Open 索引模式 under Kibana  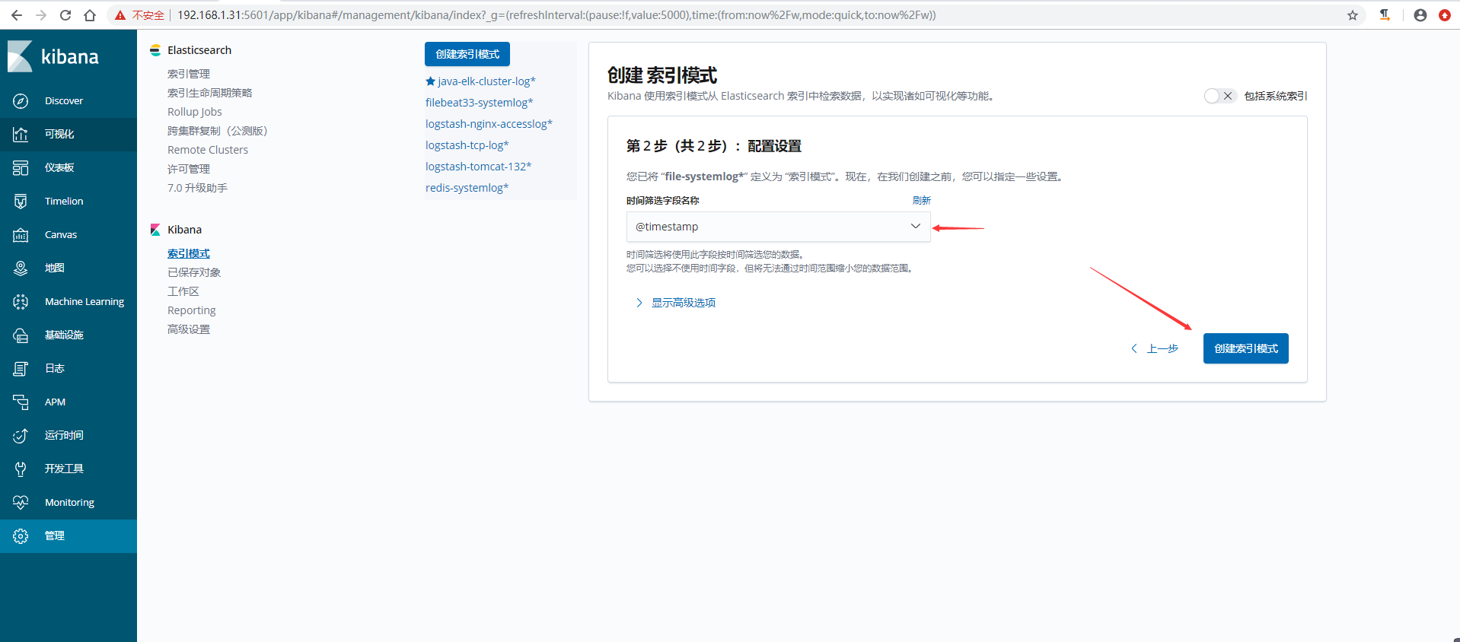coord(189,253)
